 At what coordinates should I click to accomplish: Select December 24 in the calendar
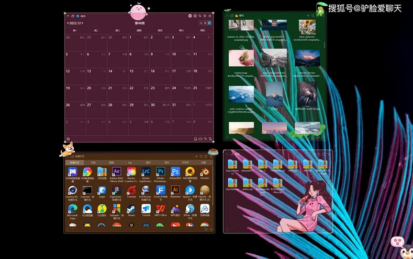click(x=182, y=93)
